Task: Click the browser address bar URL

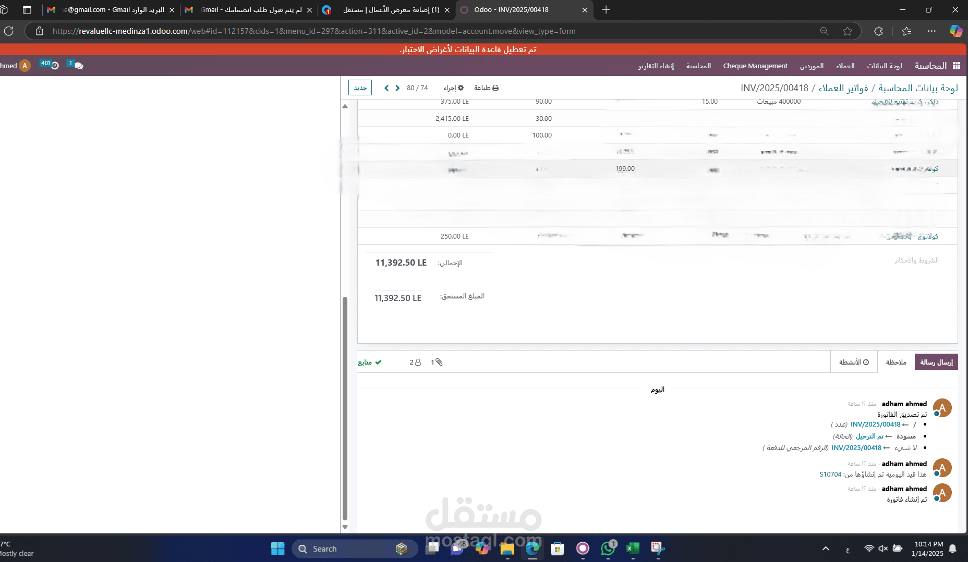Action: (x=314, y=31)
